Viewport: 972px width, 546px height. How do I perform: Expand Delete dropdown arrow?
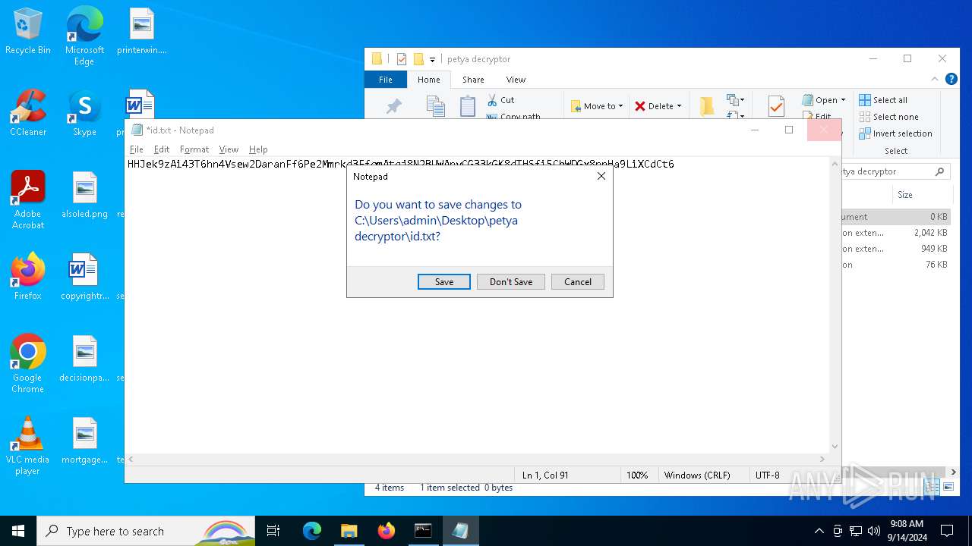(679, 106)
